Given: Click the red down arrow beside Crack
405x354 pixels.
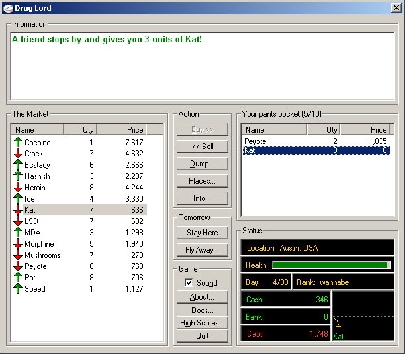Looking at the screenshot, I should click(17, 154).
